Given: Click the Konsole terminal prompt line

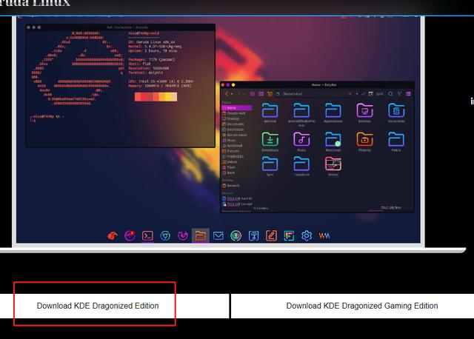Looking at the screenshot, I should (x=47, y=118).
